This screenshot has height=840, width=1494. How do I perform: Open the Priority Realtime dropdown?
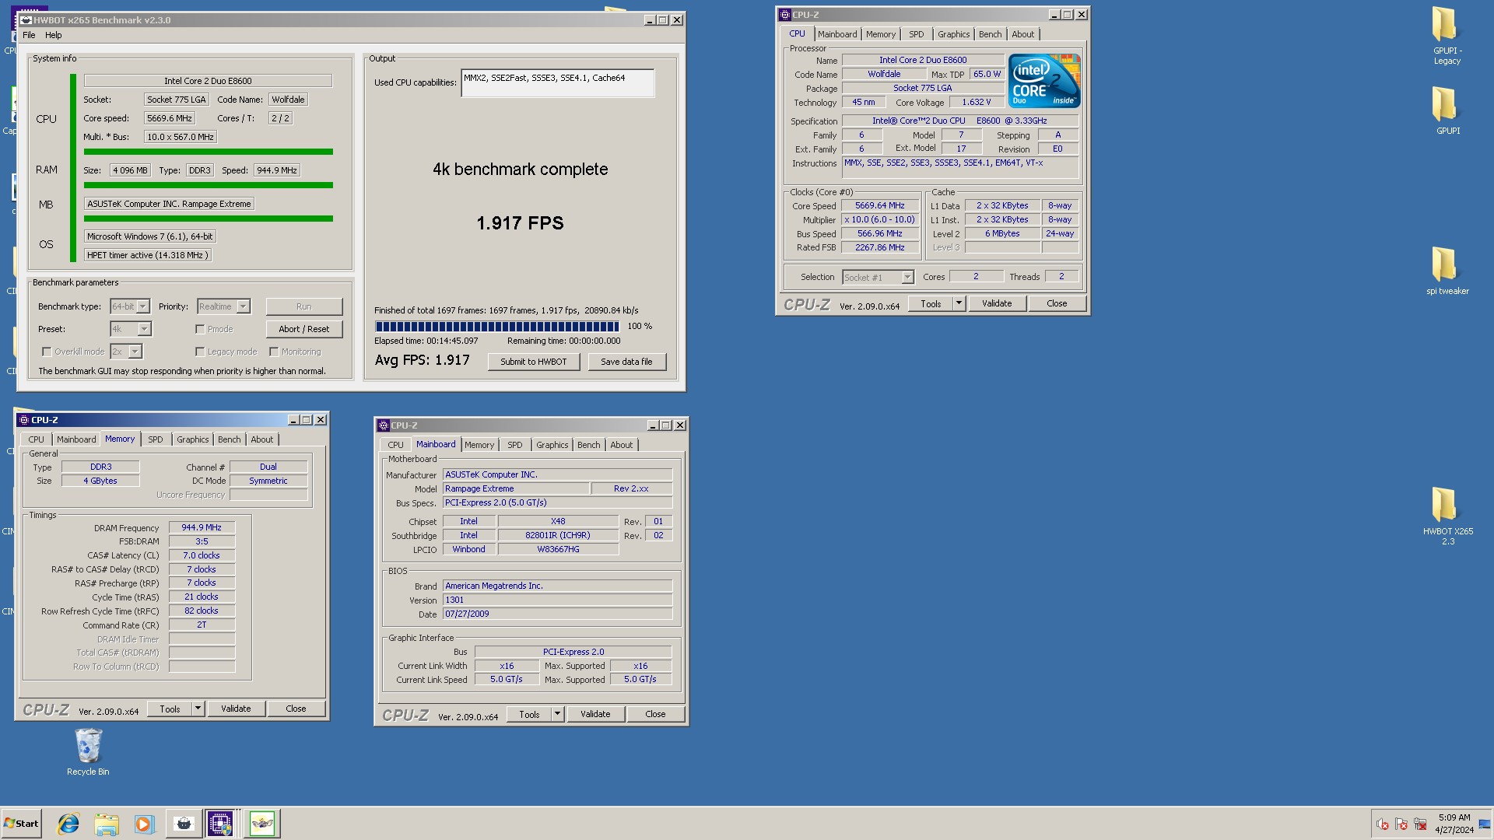(244, 307)
